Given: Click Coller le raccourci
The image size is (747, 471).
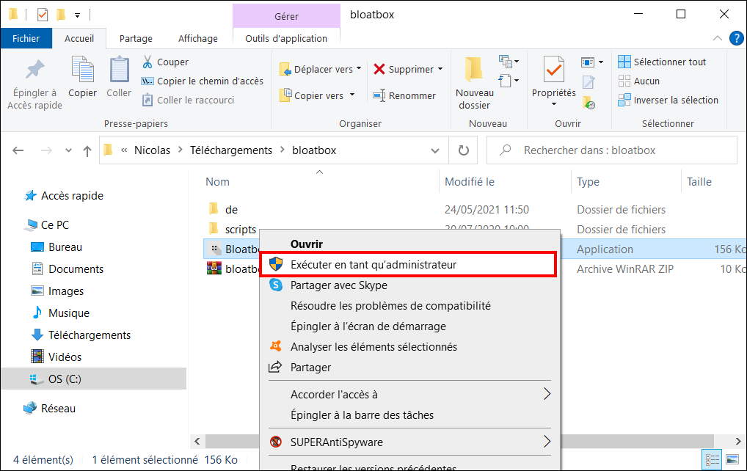Looking at the screenshot, I should coord(189,100).
